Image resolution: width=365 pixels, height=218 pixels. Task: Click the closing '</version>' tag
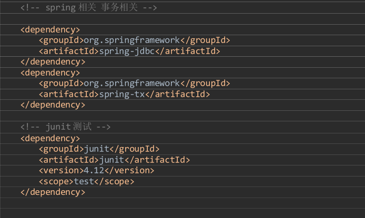129,171
